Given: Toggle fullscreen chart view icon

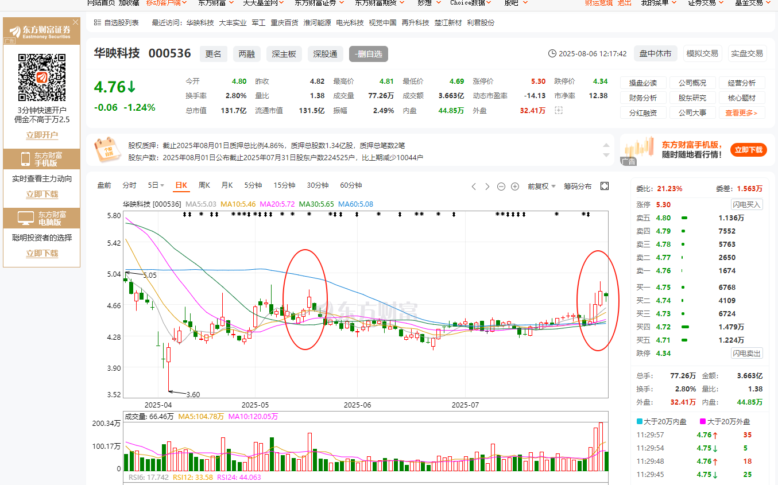Looking at the screenshot, I should tap(605, 186).
